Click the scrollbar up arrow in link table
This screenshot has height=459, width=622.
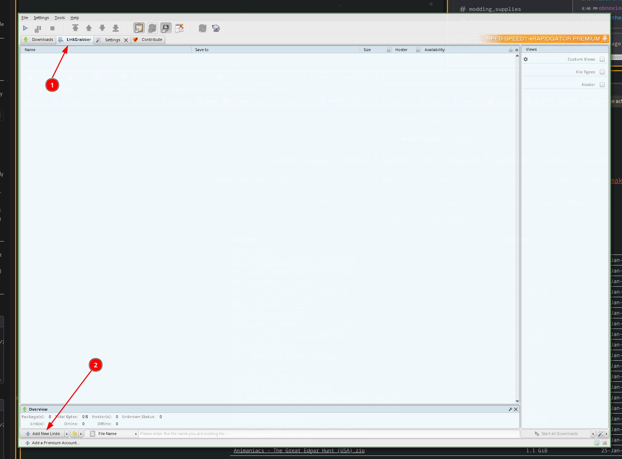517,56
